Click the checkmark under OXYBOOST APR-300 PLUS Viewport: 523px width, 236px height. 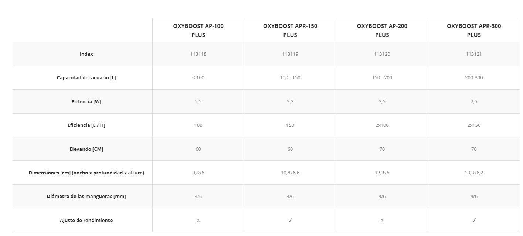tap(474, 220)
